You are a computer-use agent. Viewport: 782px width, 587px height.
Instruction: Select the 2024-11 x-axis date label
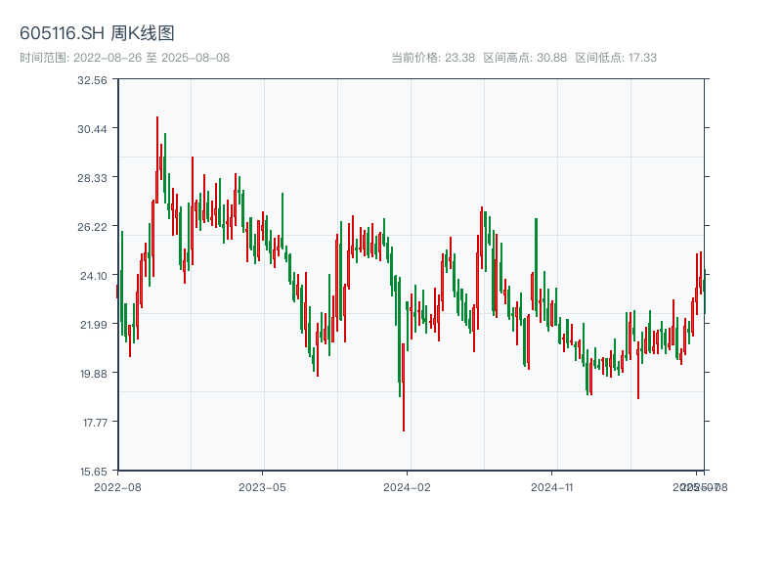552,486
